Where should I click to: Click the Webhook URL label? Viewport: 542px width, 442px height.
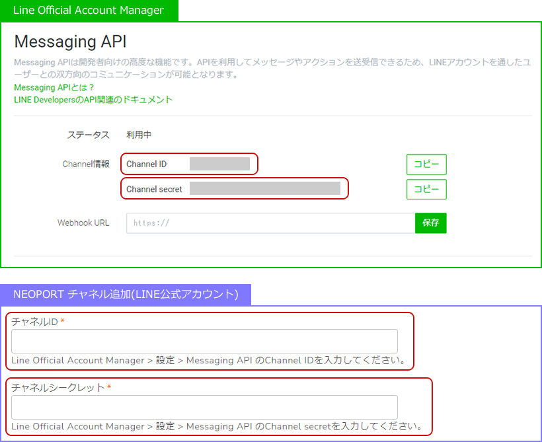click(x=83, y=223)
